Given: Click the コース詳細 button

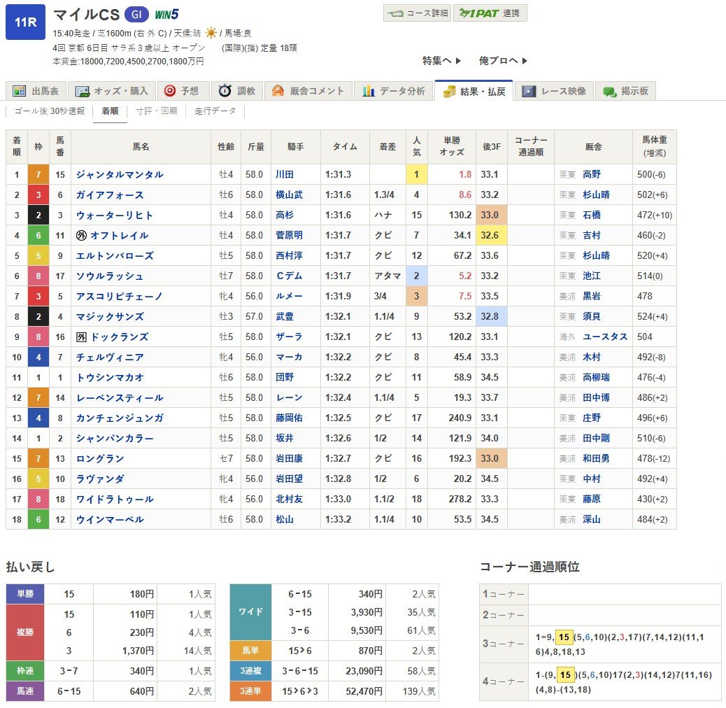Looking at the screenshot, I should pos(417,13).
